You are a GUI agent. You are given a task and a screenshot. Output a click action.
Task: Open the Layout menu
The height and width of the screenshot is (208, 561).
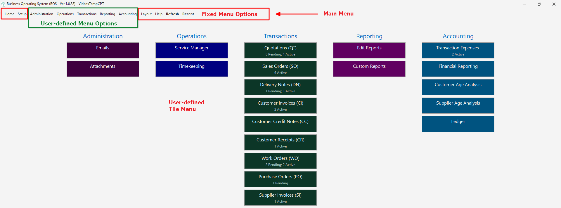pos(146,14)
